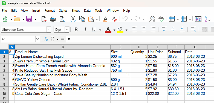
Task: Toggle Wrap Text
Action: (193, 29)
